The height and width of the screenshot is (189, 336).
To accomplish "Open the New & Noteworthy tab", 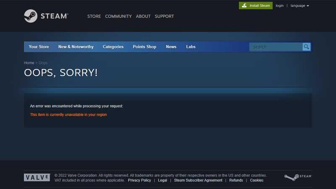I will tap(76, 47).
